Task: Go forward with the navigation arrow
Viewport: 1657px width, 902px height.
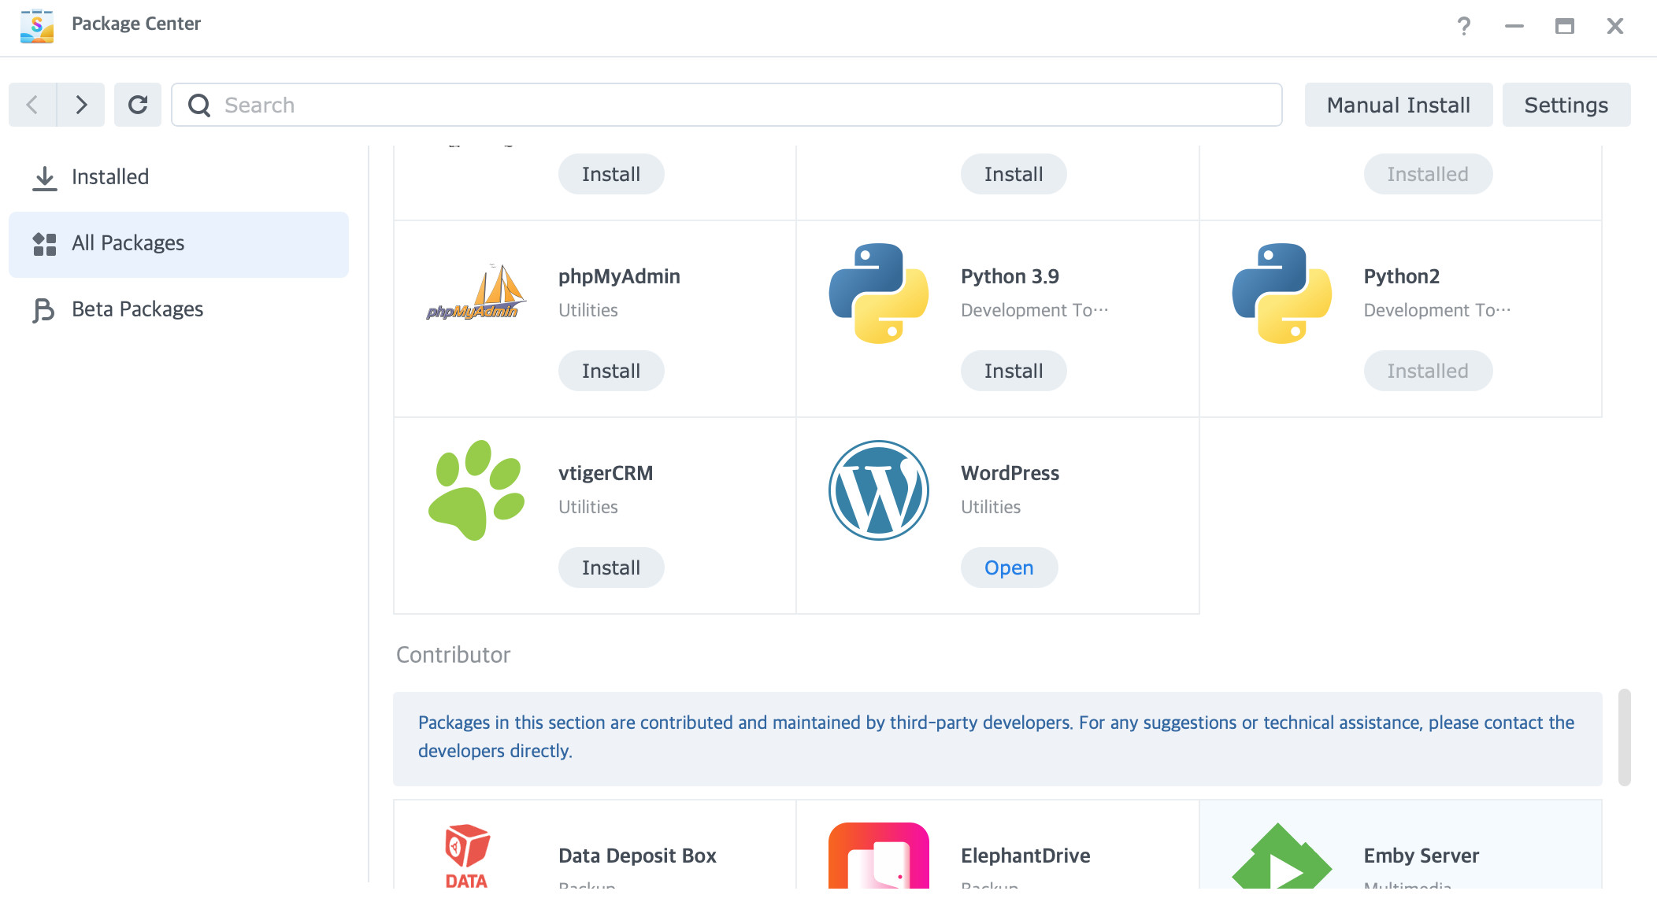Action: tap(81, 105)
